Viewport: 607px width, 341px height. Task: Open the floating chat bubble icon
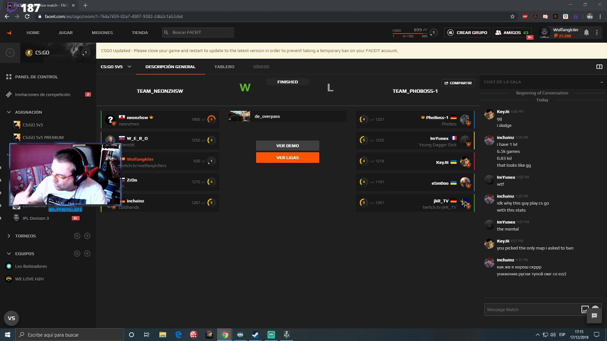pos(594,316)
